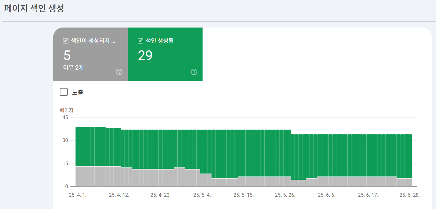Enable the 노출 checkbox
Viewport: 436px width, 209px height.
tap(64, 92)
